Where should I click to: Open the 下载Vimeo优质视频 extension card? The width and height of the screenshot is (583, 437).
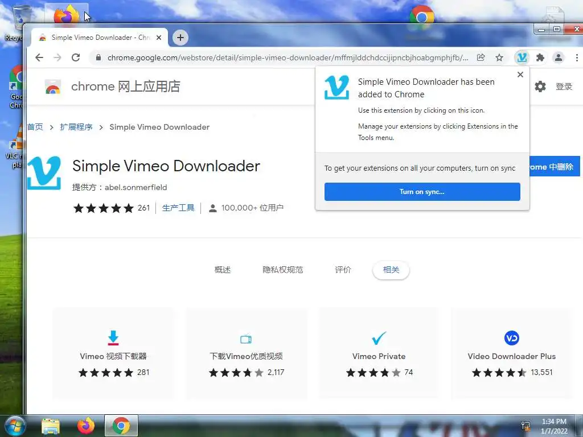coord(246,353)
